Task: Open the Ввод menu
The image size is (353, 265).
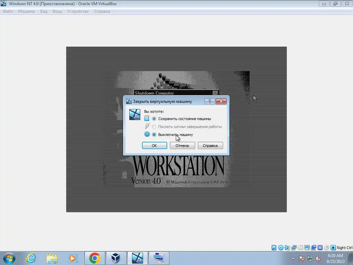Action: pos(57,11)
